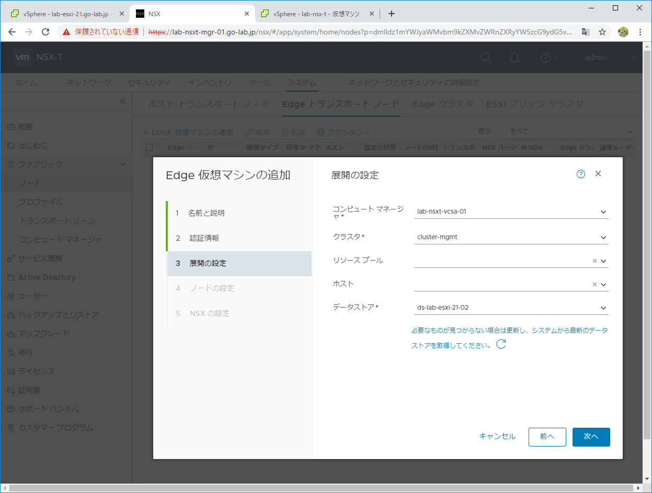The width and height of the screenshot is (652, 493).
Task: Click the search icon in NSX-T header
Action: [x=486, y=57]
